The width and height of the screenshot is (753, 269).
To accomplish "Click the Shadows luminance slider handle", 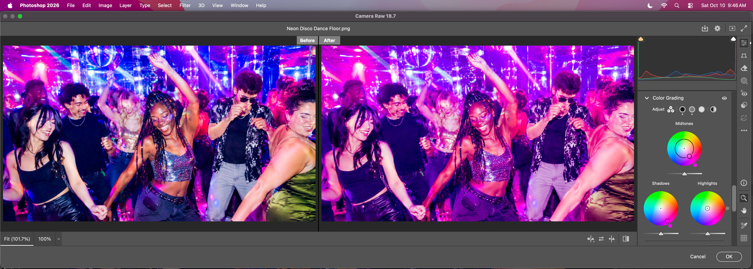I will click(661, 234).
